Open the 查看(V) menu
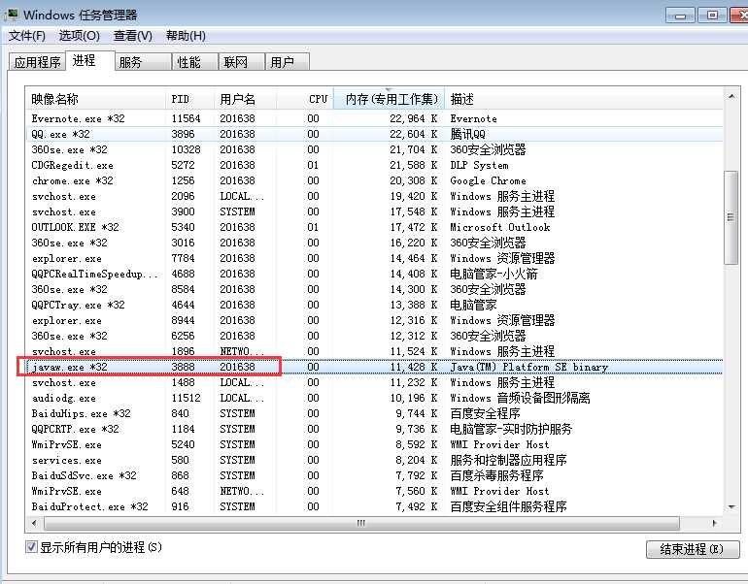 tap(133, 36)
